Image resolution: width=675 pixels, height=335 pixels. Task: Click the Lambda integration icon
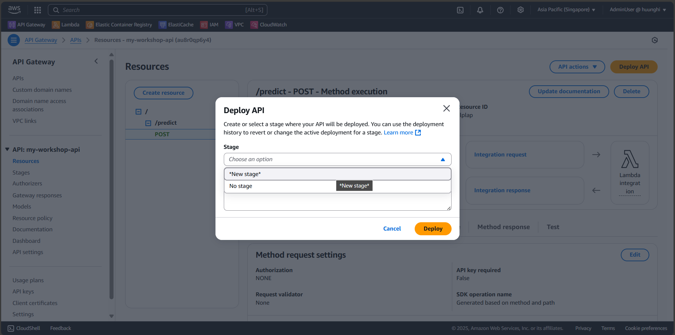(x=629, y=159)
